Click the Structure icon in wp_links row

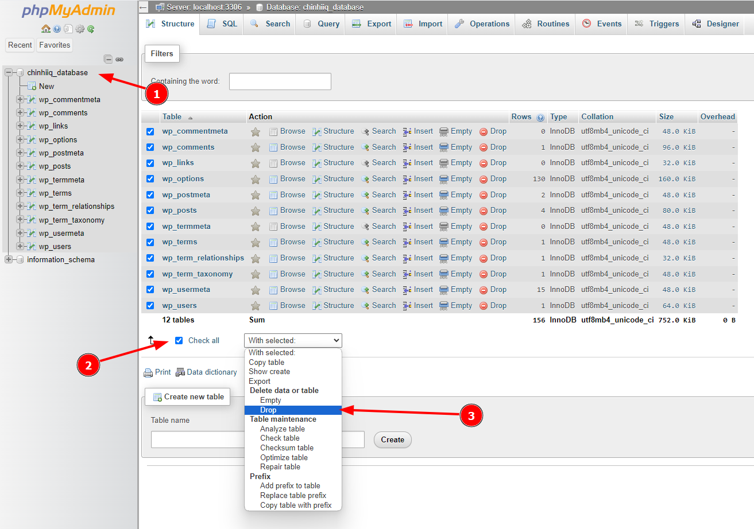(x=317, y=163)
